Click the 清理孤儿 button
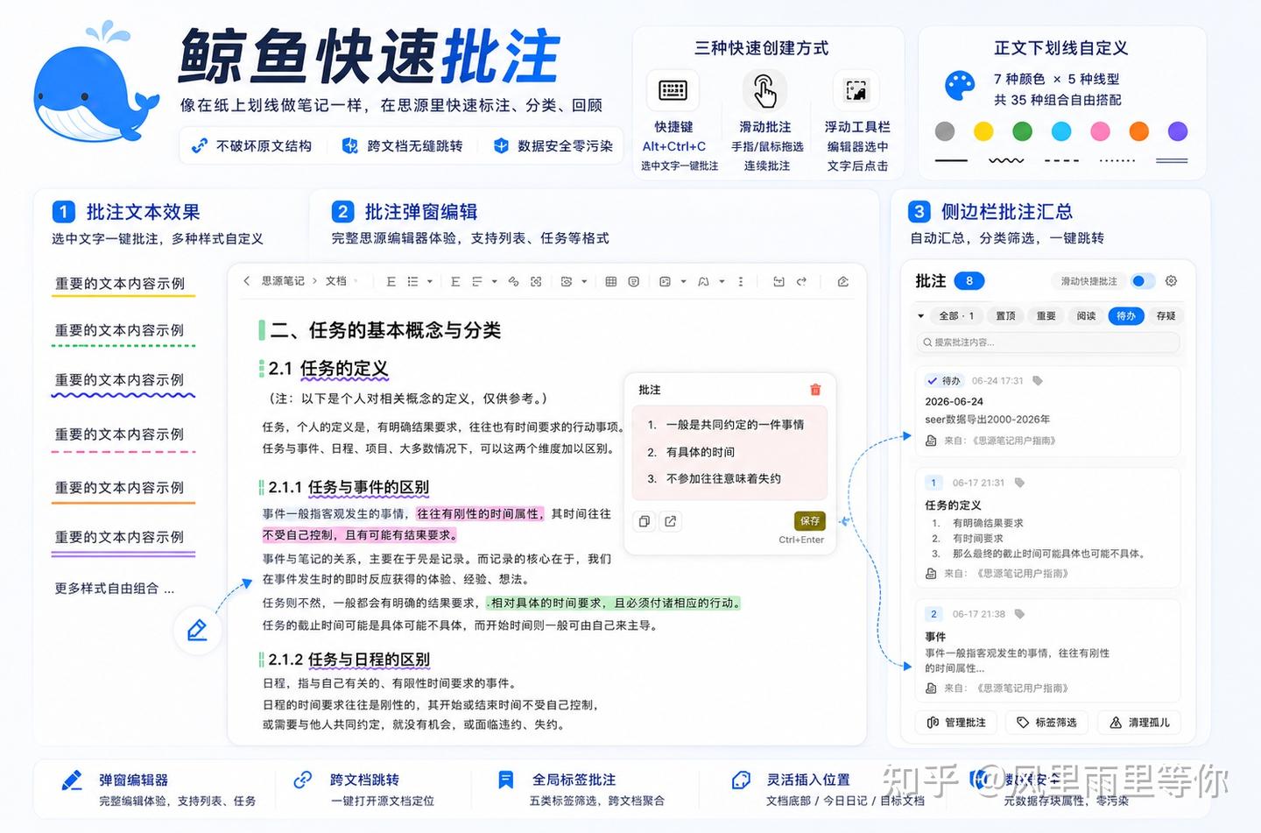Screen dimensions: 1261x833 point(1139,723)
